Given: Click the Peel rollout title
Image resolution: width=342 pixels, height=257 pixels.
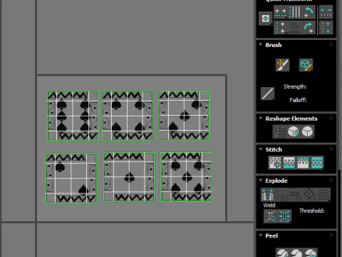Looking at the screenshot, I should point(271,236).
